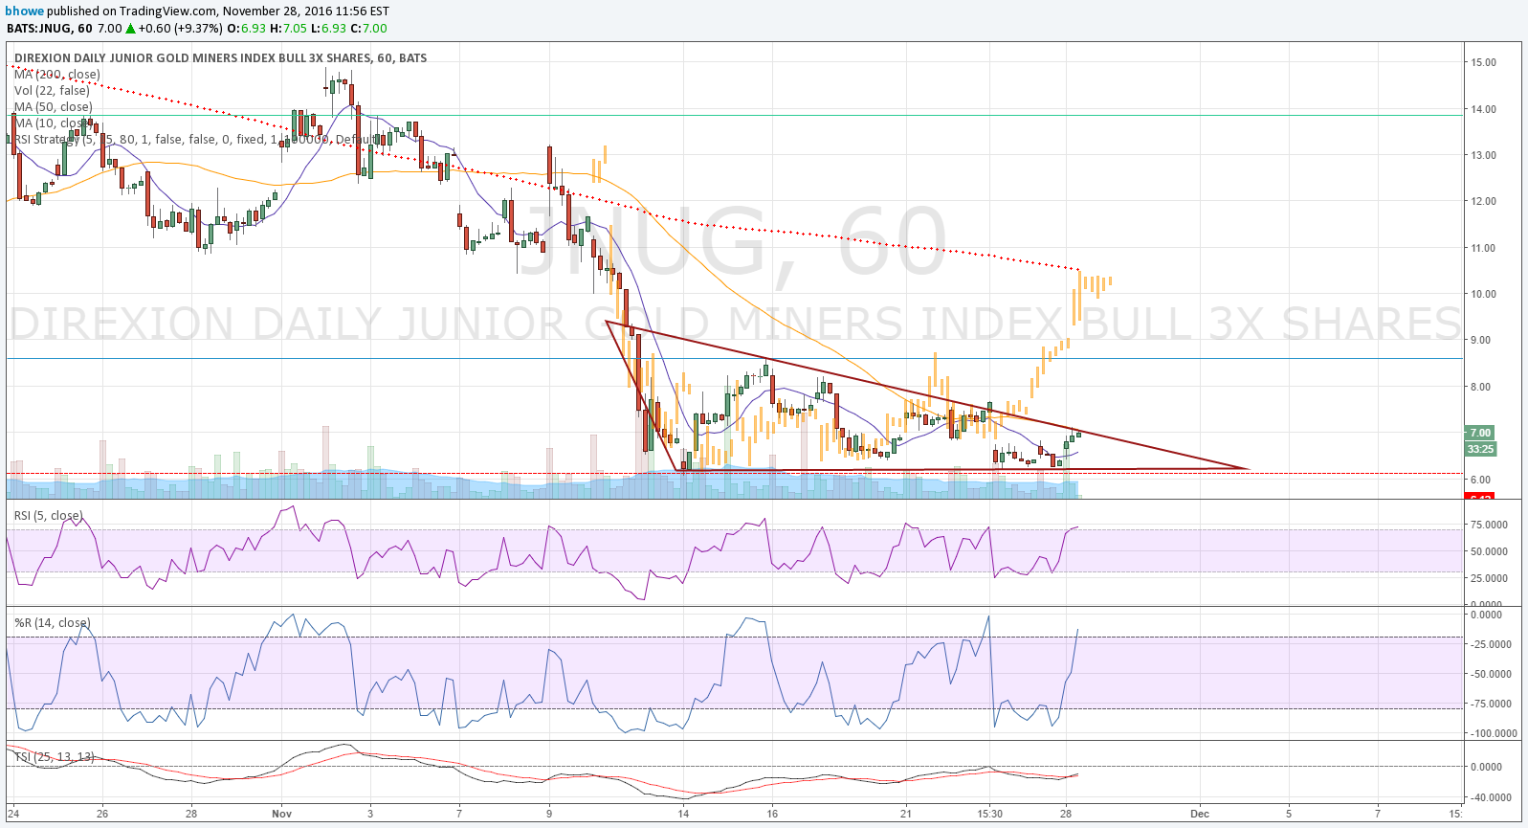This screenshot has width=1528, height=828.
Task: Select the -100.0000 %R axis label
Action: [x=1493, y=733]
